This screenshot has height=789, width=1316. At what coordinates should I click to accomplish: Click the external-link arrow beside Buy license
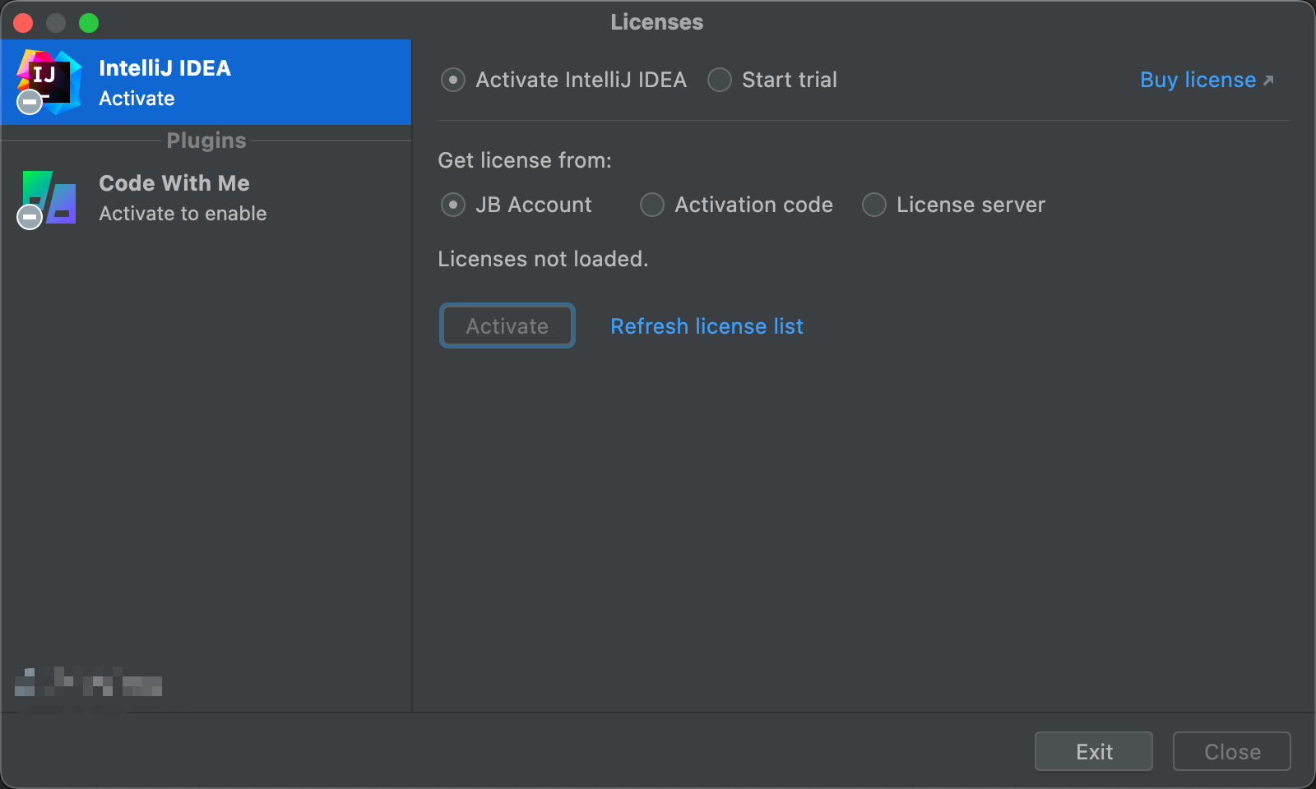(1269, 80)
